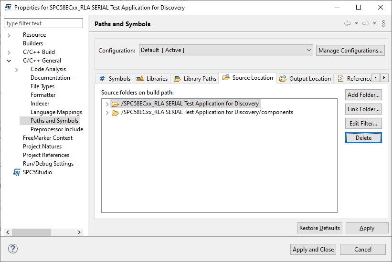The width and height of the screenshot is (392, 262).
Task: Open the view menu three-dots icon
Action: [383, 24]
